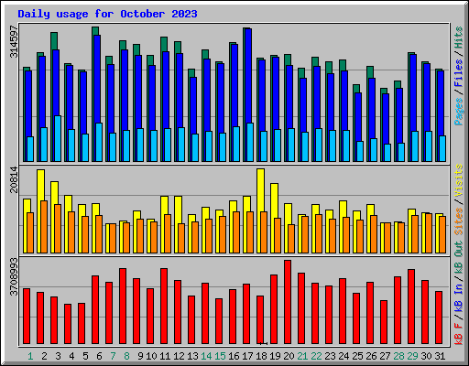This screenshot has height=366, width=469.
Task: Select the orange sites bar for day 2
Action: (44, 227)
